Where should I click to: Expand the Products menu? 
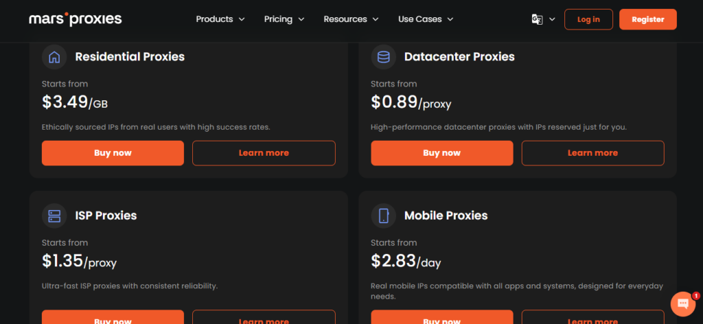[x=220, y=19]
